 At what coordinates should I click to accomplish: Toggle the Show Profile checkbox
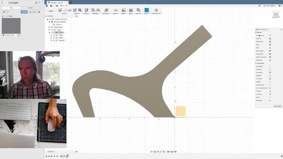coord(270,51)
